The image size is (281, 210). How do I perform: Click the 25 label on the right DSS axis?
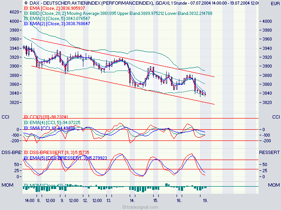[265, 170]
